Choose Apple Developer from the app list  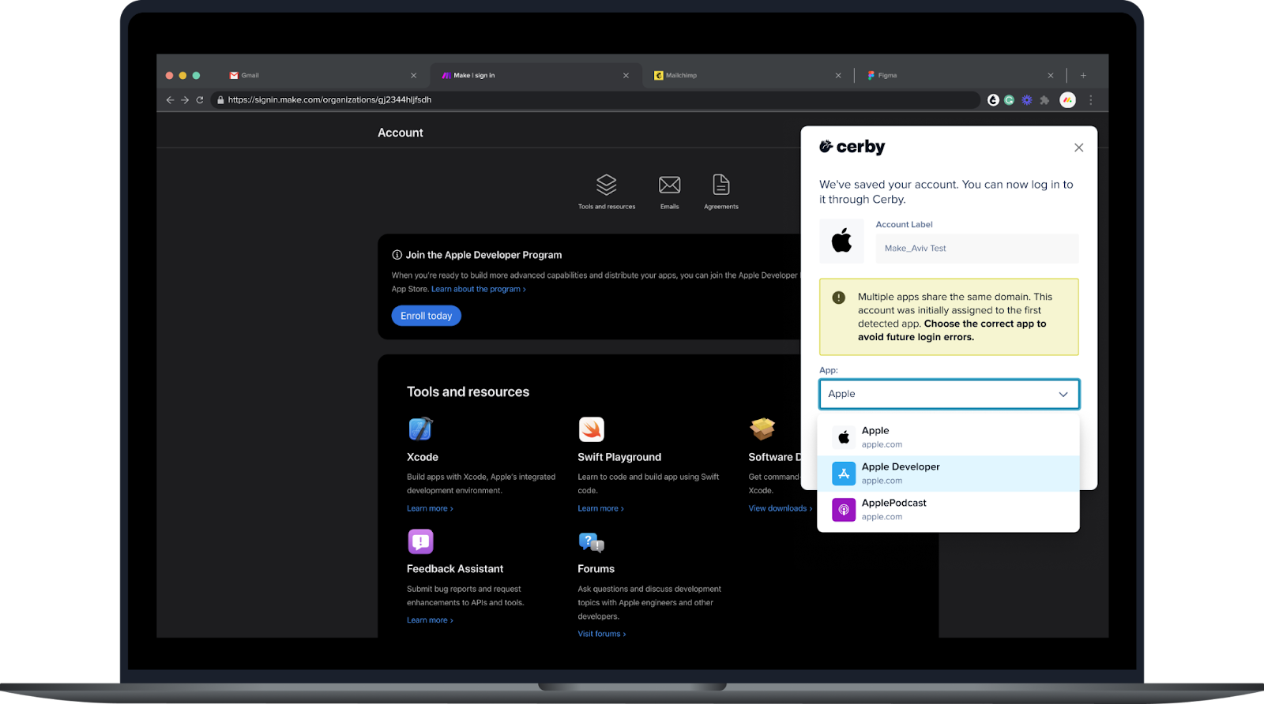coord(948,474)
